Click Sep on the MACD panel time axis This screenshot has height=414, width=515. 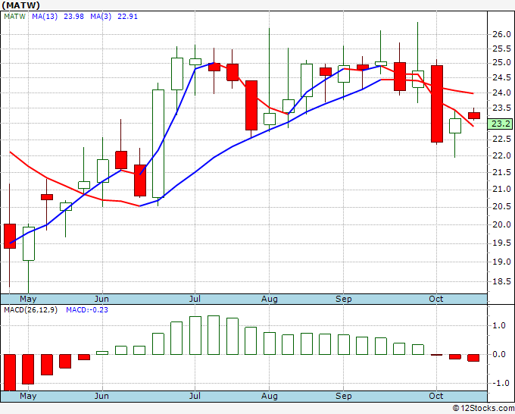coord(344,396)
